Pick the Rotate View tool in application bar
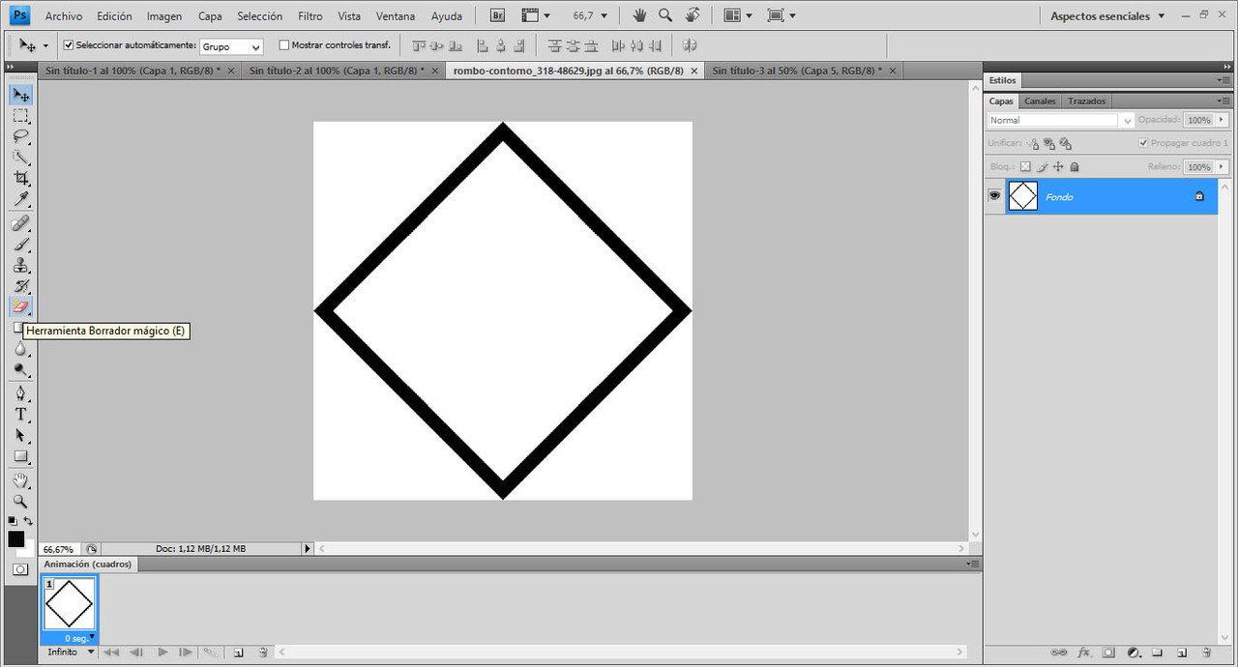 [x=693, y=15]
